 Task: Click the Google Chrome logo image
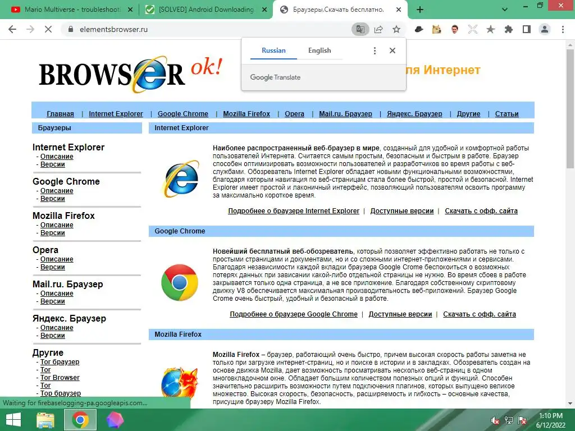tap(180, 283)
